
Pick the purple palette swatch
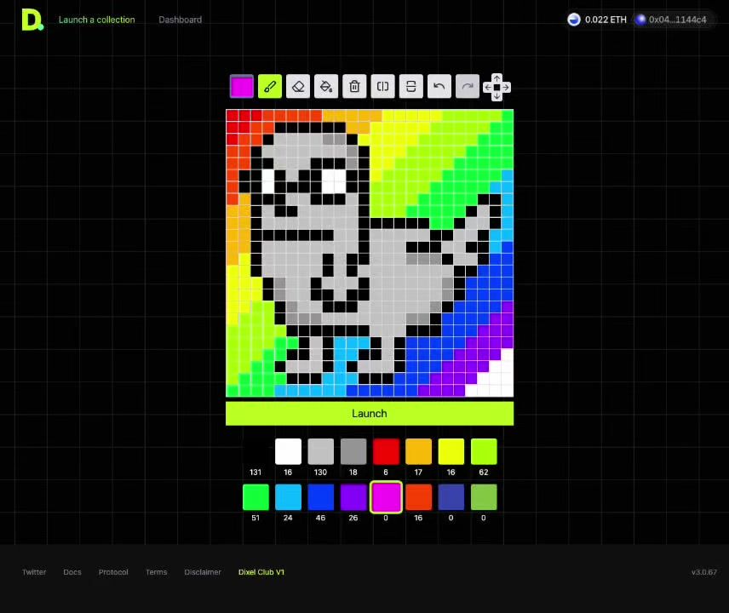coord(353,497)
